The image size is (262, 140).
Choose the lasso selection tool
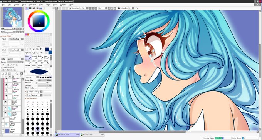(x=30, y=49)
